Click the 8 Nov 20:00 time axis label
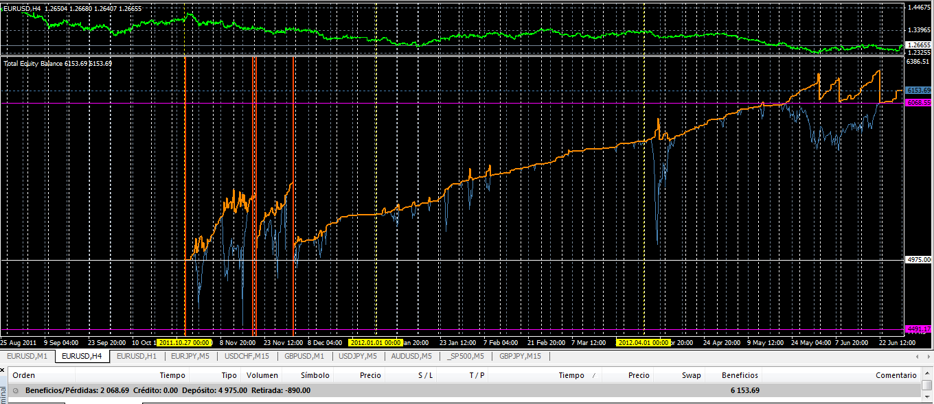The image size is (934, 404). [238, 342]
